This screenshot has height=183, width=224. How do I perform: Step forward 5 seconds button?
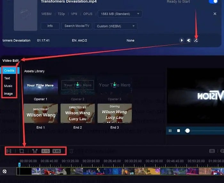coord(57,151)
